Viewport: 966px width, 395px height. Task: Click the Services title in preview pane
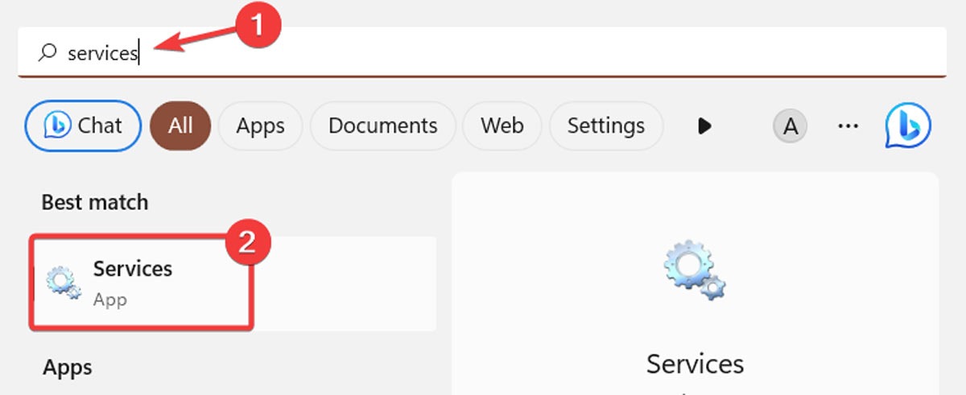tap(696, 364)
